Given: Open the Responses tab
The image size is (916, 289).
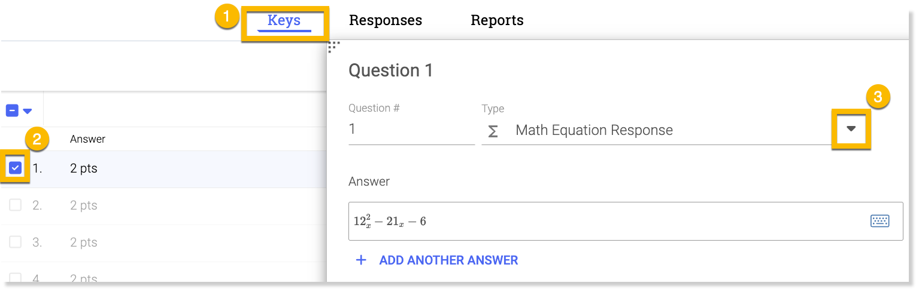Looking at the screenshot, I should click(x=386, y=21).
